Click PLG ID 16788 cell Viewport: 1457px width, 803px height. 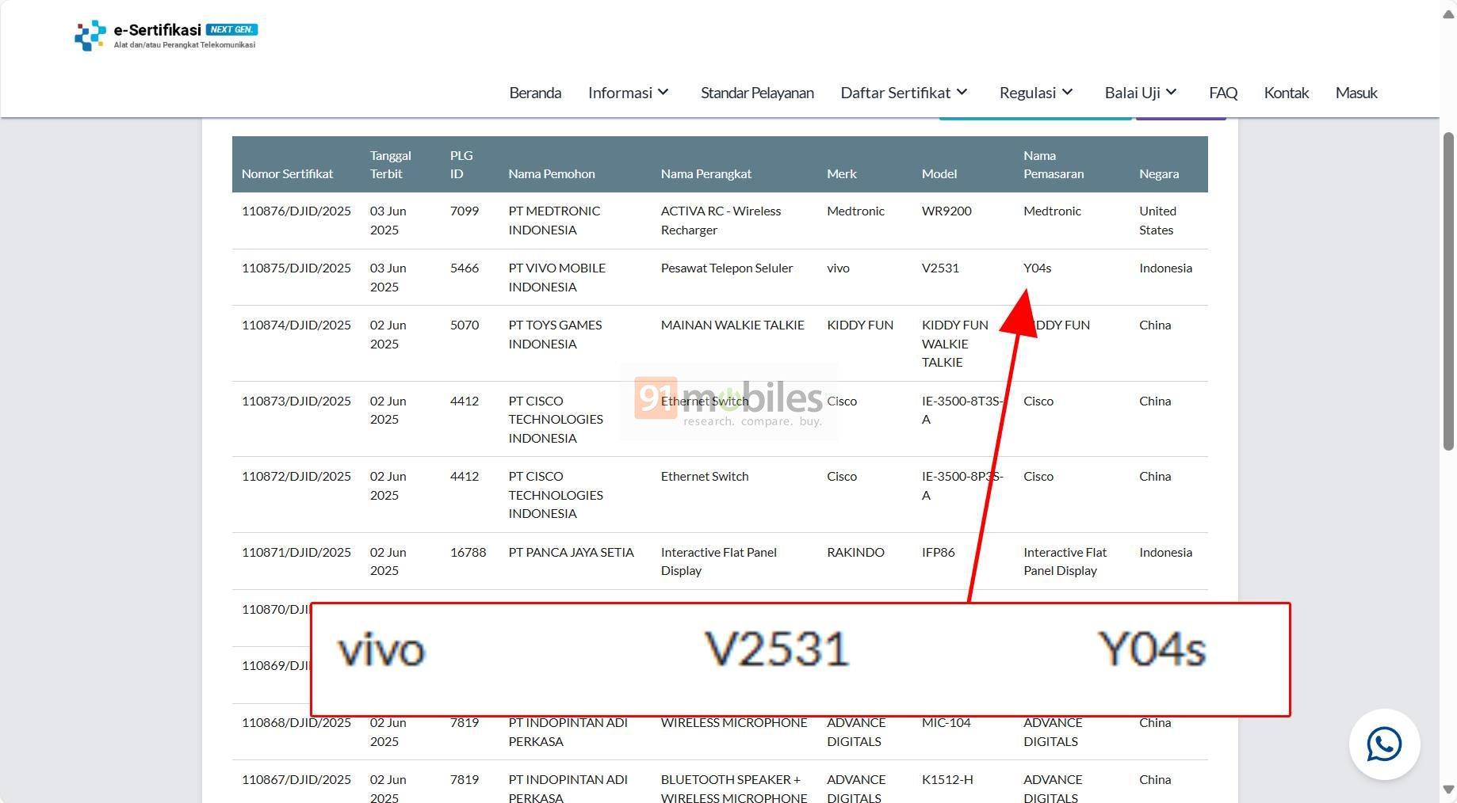pyautogui.click(x=468, y=552)
